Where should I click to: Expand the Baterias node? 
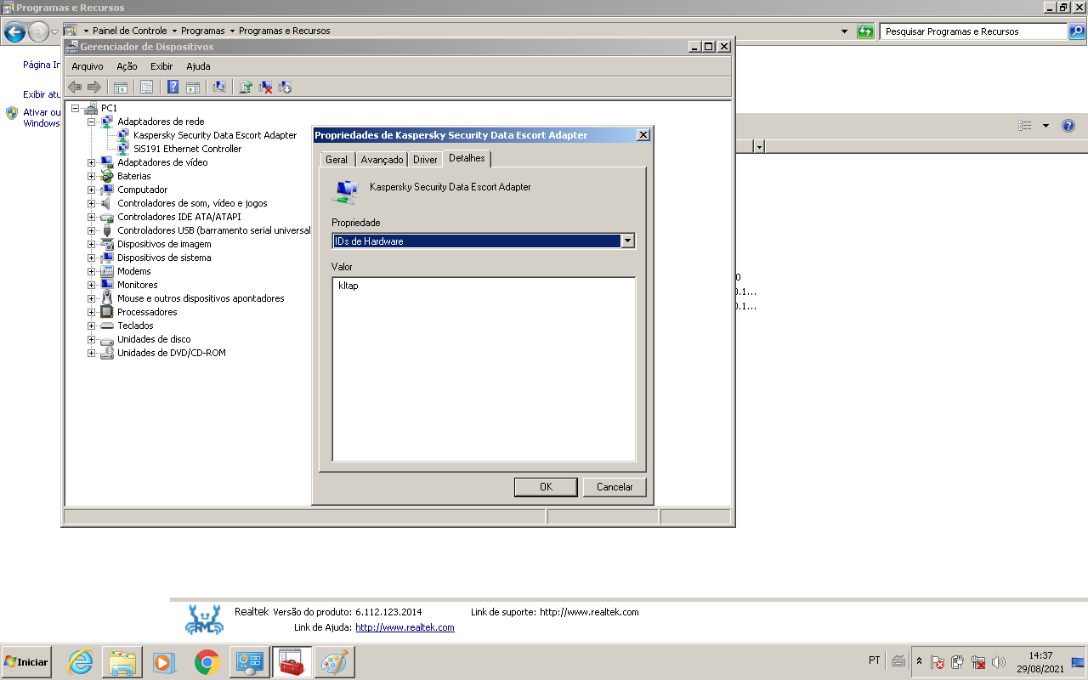point(92,176)
